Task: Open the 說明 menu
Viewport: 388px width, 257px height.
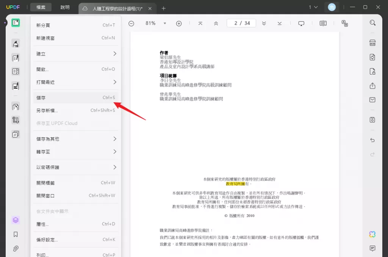Action: [x=65, y=7]
